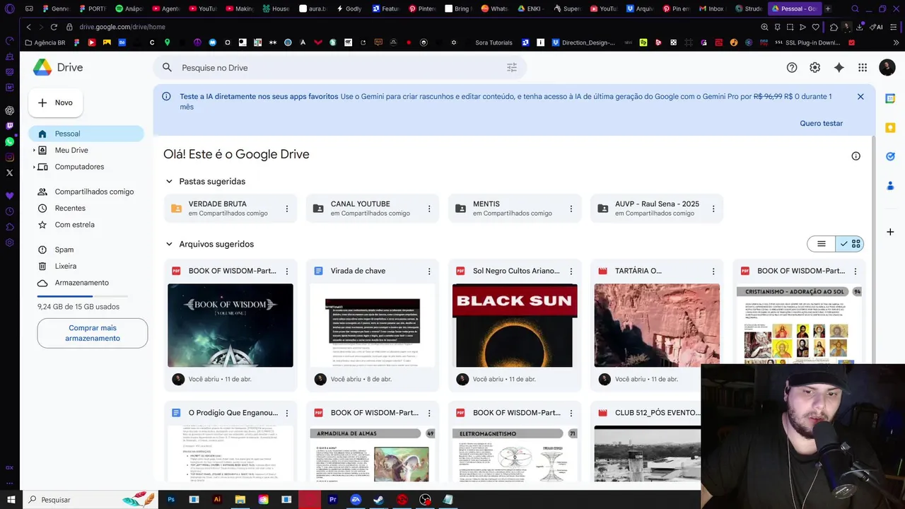This screenshot has width=905, height=509.
Task: Open Contacts side panel icon
Action: 890,185
